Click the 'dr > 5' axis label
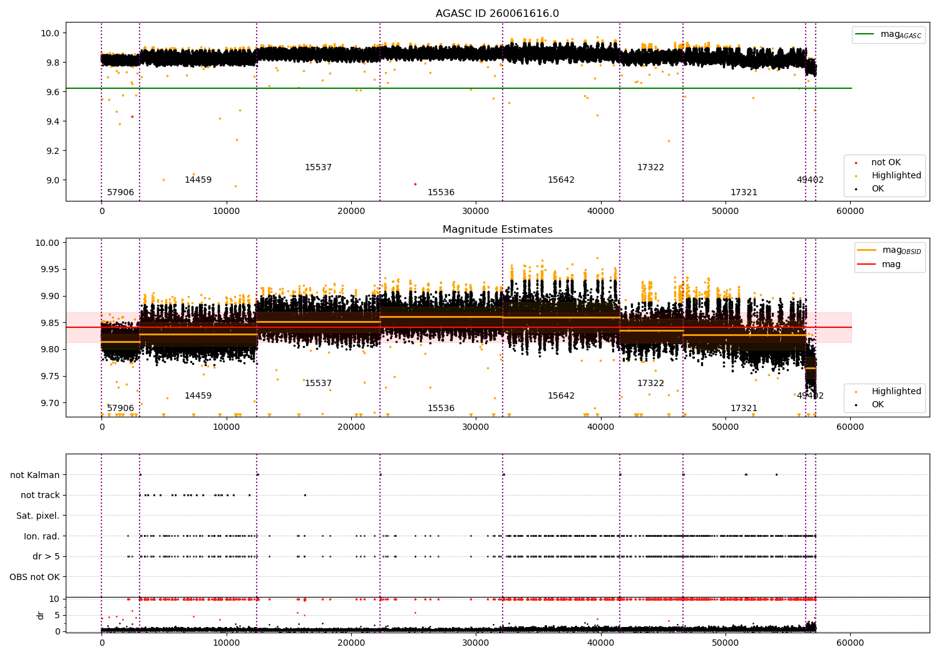The width and height of the screenshot is (939, 657). click(x=46, y=557)
